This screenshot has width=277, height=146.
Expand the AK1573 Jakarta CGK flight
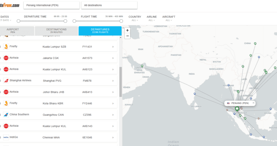(x=113, y=58)
